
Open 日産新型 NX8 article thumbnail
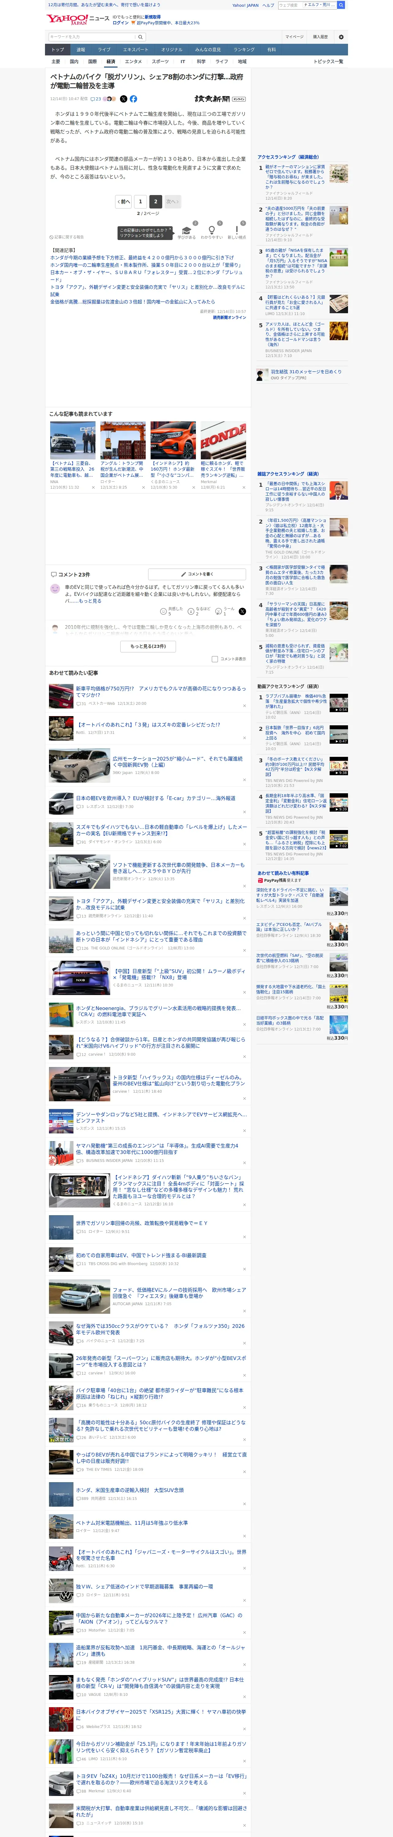coord(79,978)
